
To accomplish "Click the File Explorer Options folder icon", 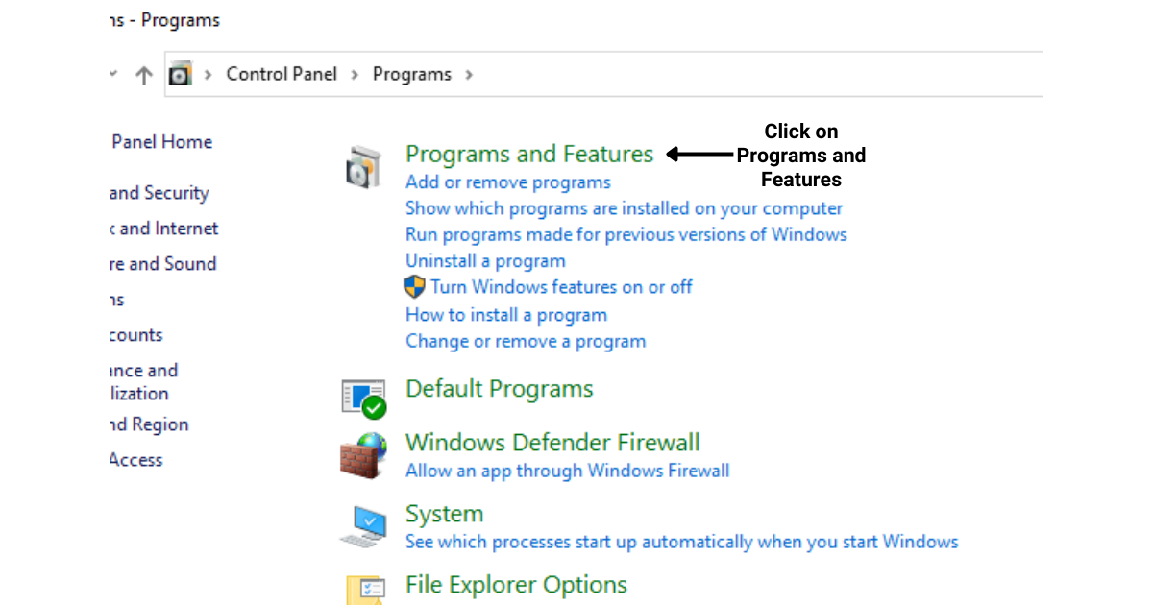I will pos(365,589).
